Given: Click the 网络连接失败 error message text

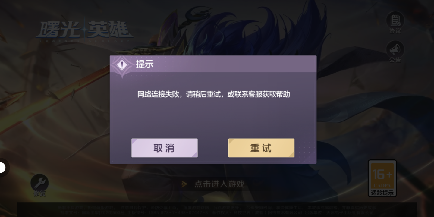Looking at the screenshot, I should [x=213, y=94].
